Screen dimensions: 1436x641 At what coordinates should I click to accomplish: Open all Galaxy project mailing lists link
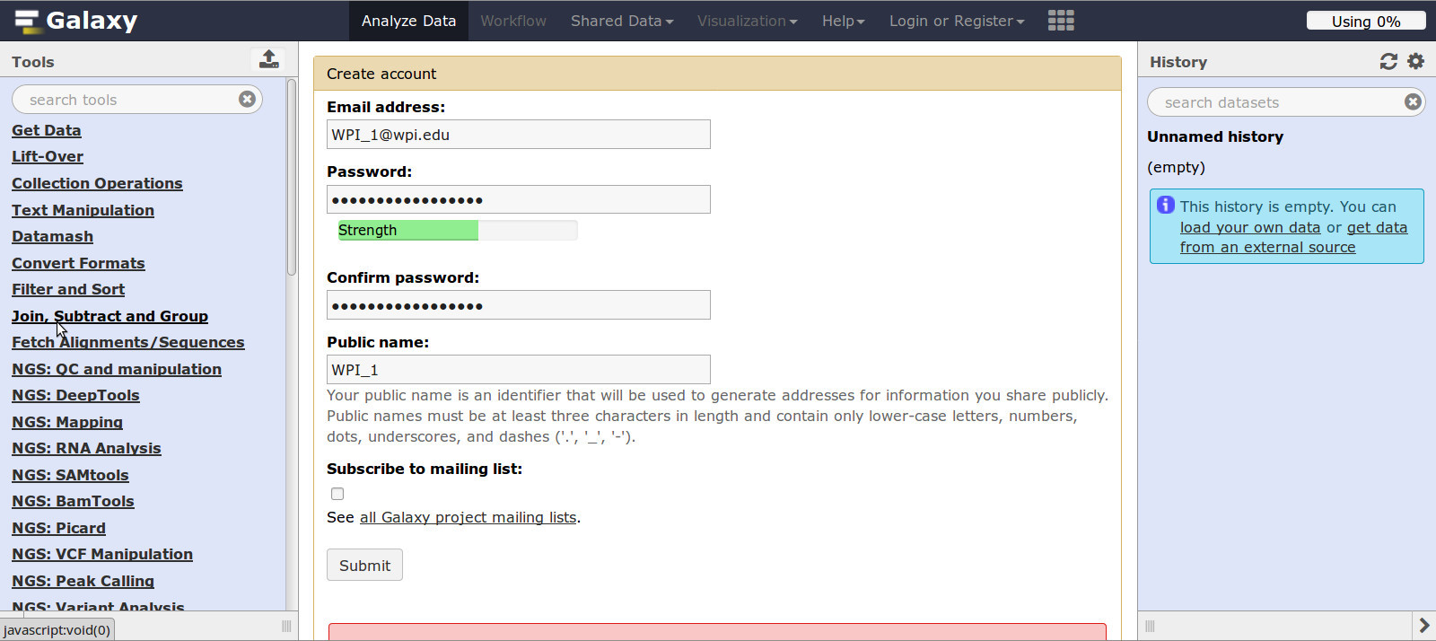[x=468, y=517]
